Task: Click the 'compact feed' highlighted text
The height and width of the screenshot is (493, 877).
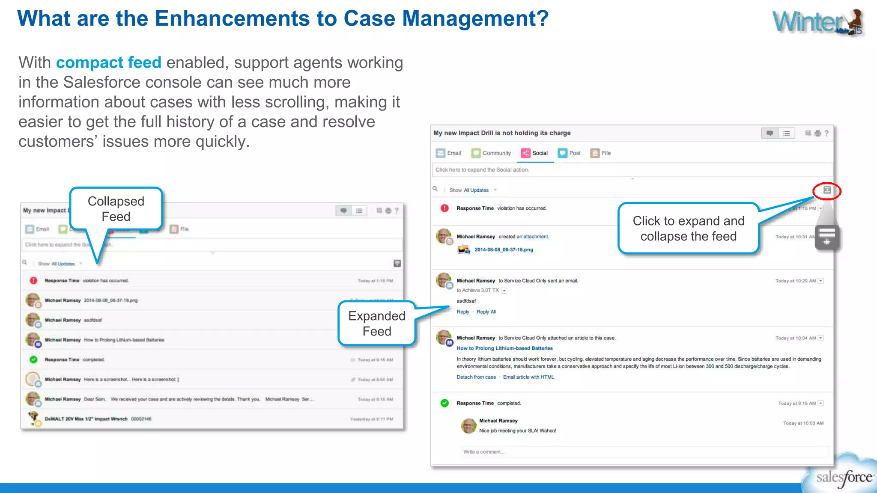Action: (109, 62)
